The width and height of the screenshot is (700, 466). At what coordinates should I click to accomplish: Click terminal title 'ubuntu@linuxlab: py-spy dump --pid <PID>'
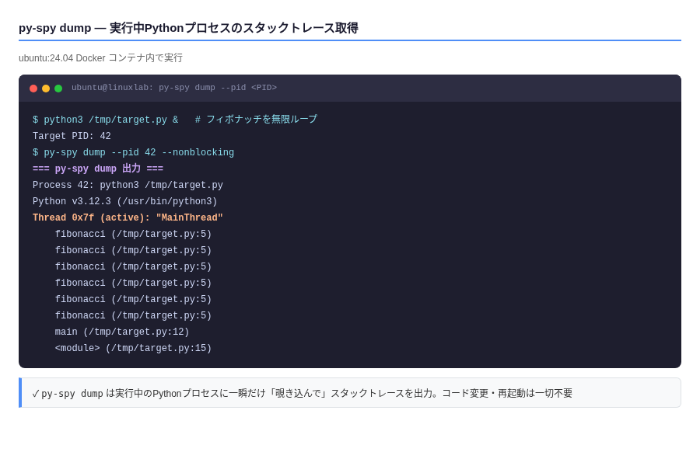[x=174, y=88]
